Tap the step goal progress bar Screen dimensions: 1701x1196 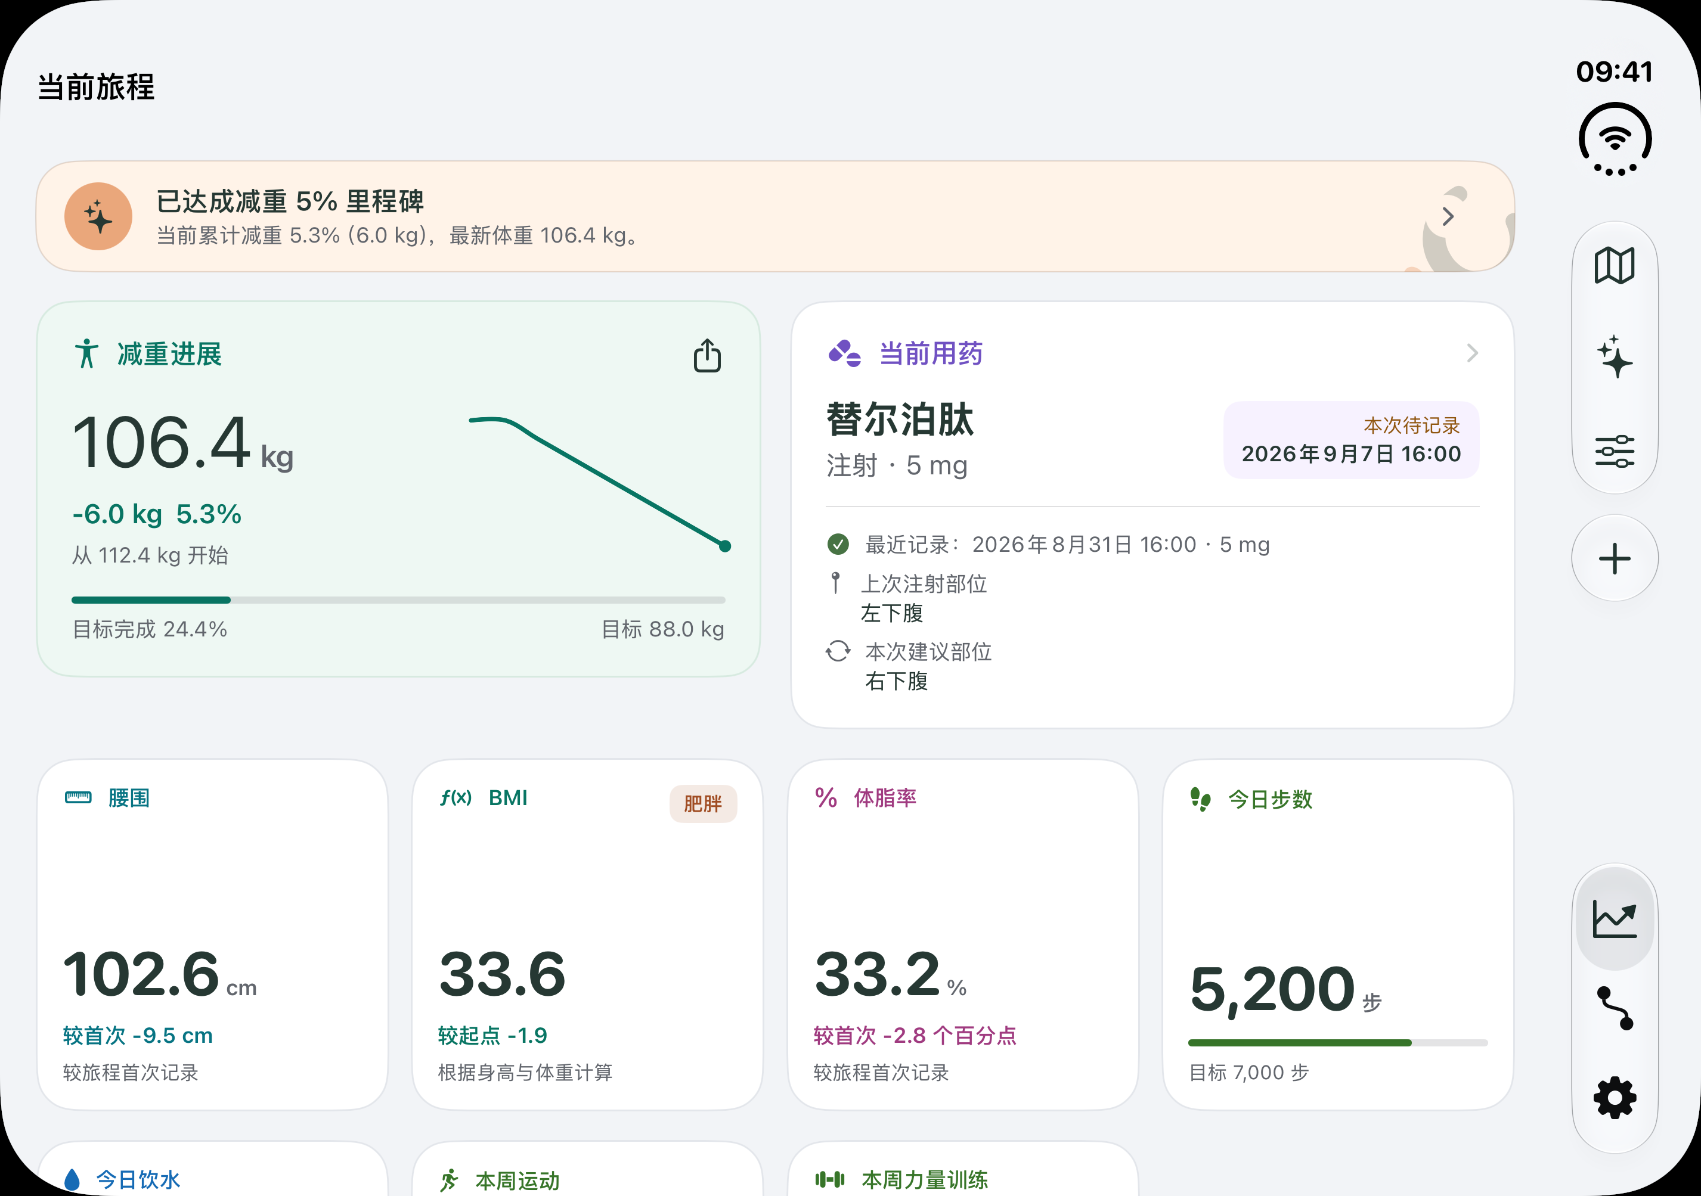point(1337,1043)
